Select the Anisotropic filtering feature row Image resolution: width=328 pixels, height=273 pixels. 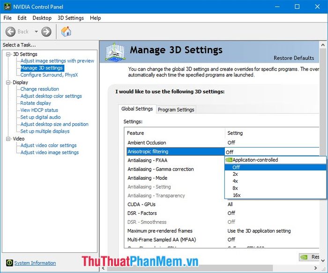click(176, 152)
